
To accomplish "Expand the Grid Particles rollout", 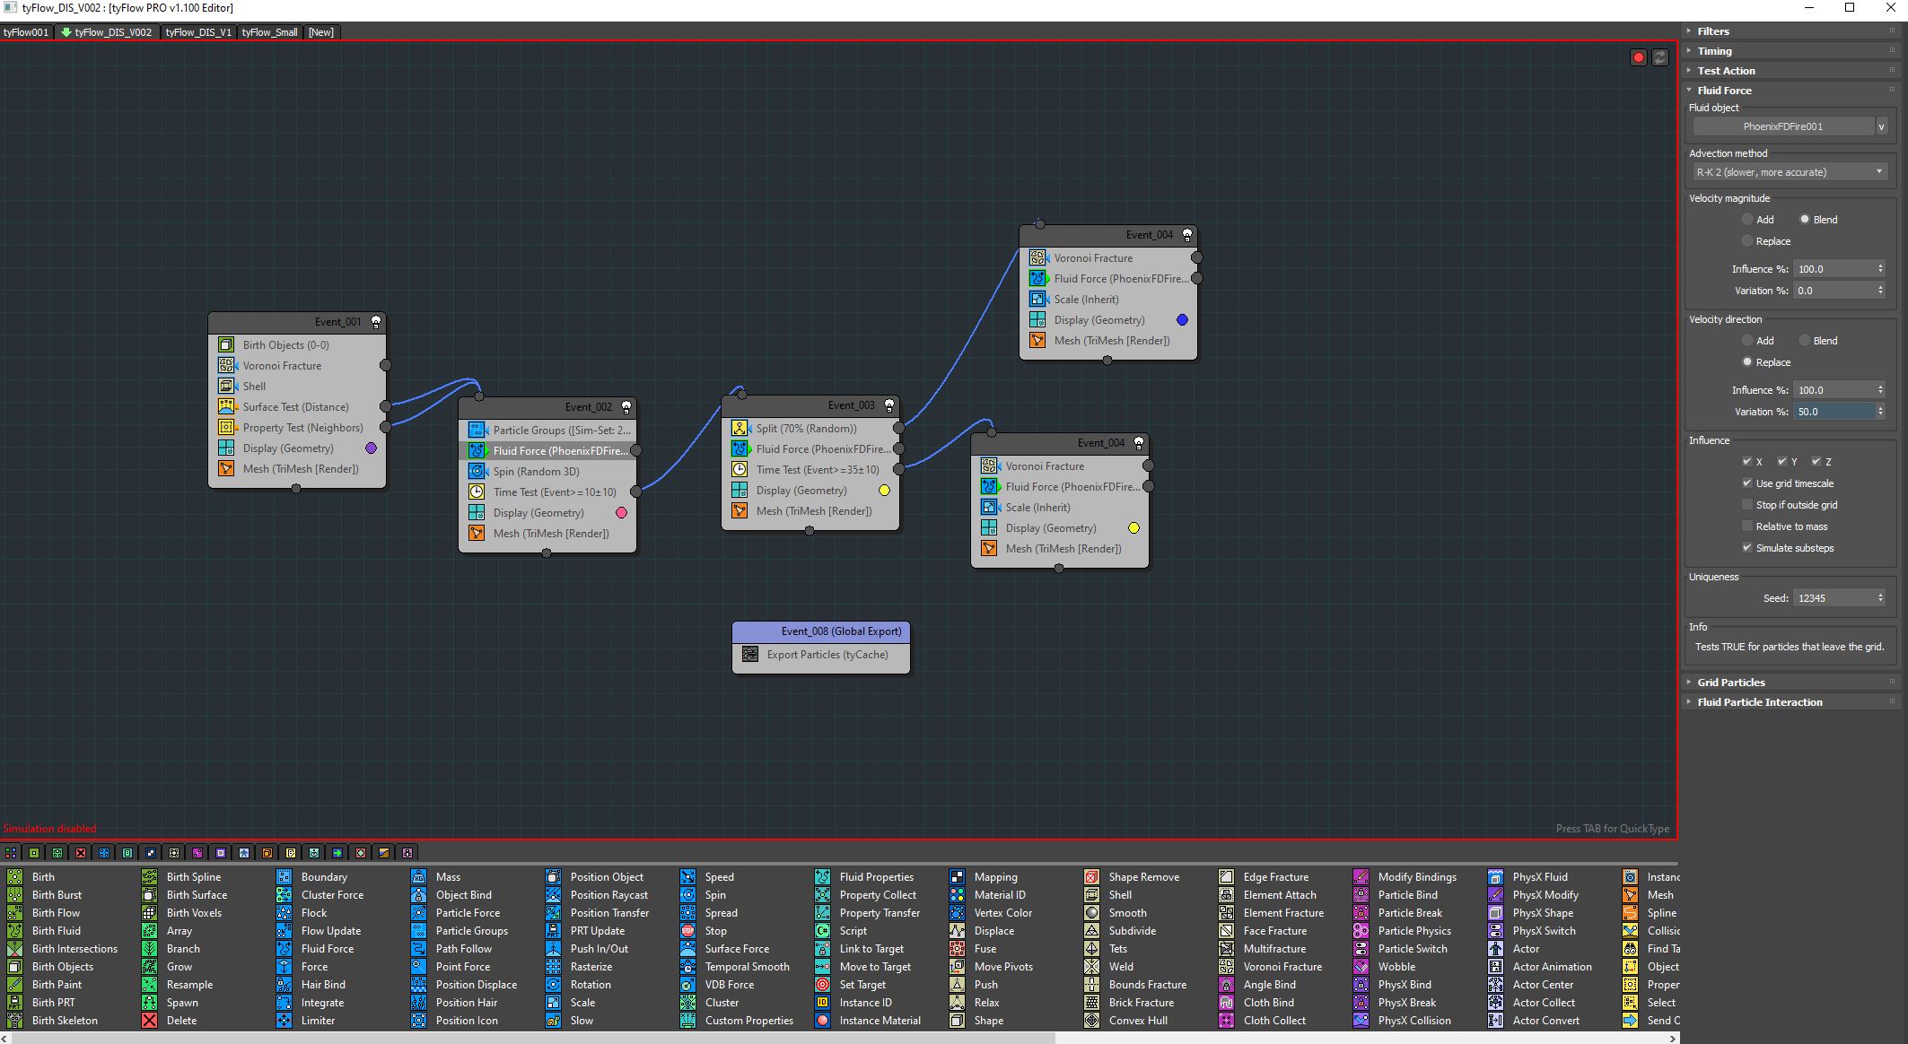I will click(1730, 683).
